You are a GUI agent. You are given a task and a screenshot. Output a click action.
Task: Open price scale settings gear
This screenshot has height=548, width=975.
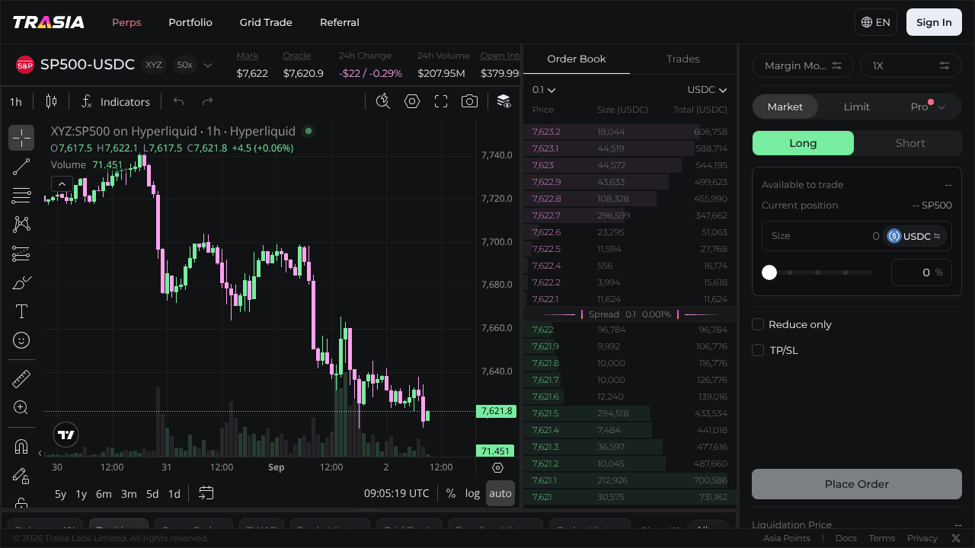tap(498, 467)
